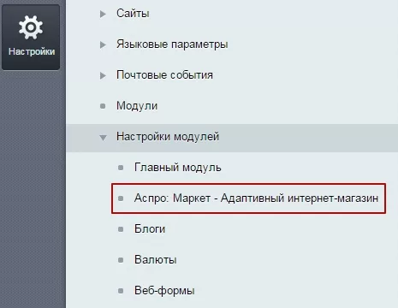Click the bullet beside Блоги
This screenshot has height=308, width=398.
click(x=121, y=229)
